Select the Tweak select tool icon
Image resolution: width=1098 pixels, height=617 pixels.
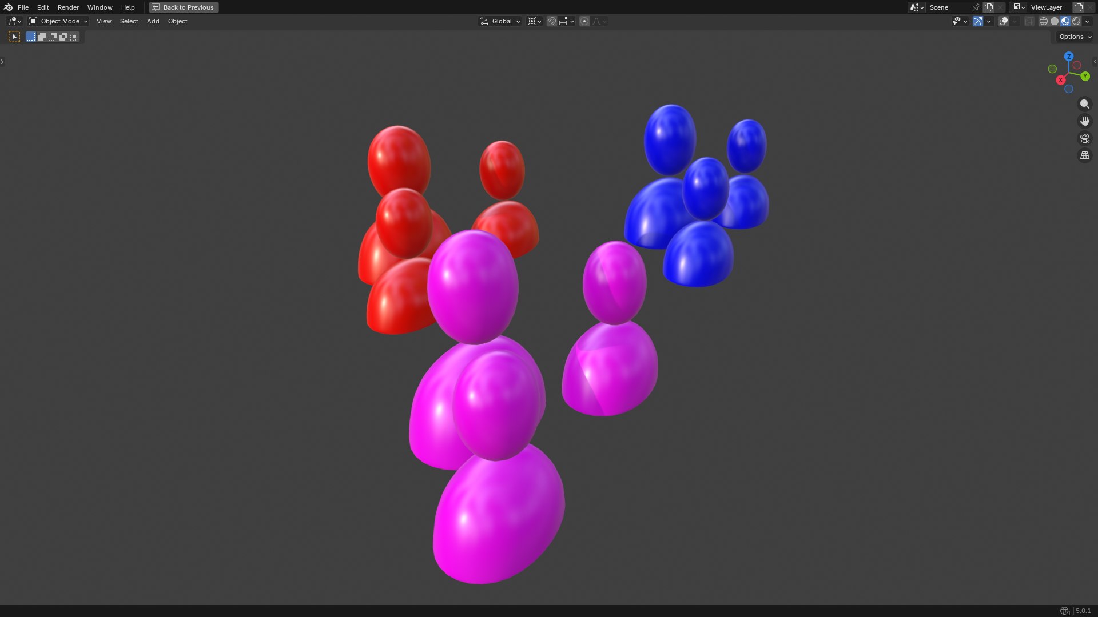click(x=14, y=37)
